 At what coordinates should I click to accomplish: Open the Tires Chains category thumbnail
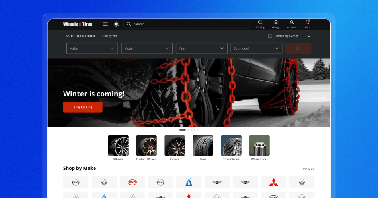coord(231,145)
